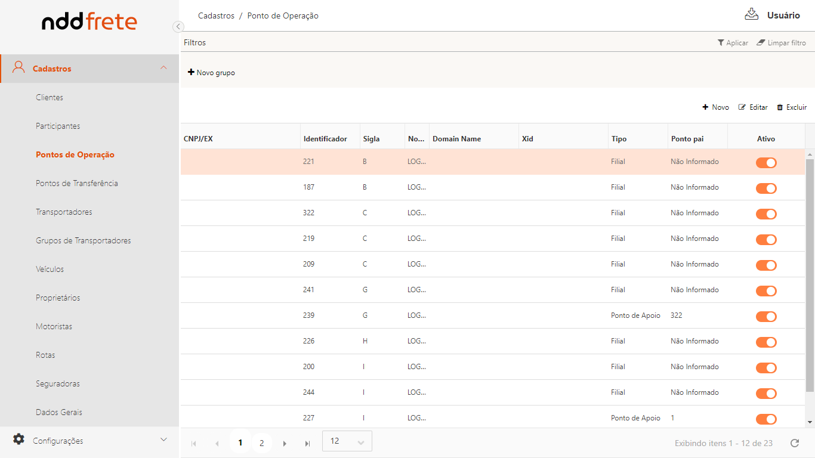Screen dimensions: 815x458
Task: Turn off Ativo toggle for identifier 200
Action: tap(766, 368)
